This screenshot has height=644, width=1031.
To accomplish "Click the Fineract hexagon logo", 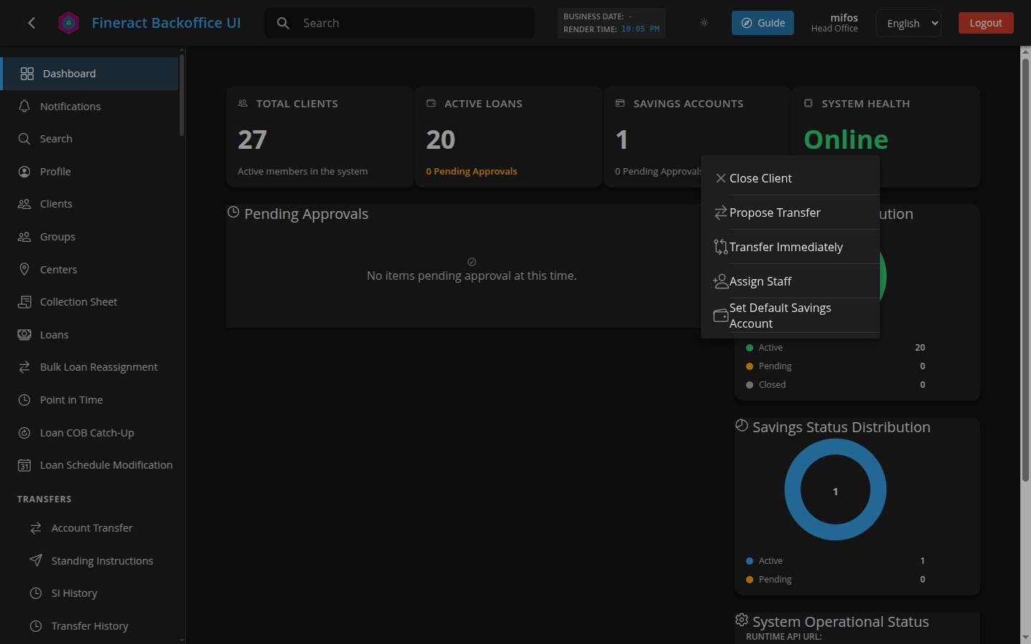I will [69, 23].
